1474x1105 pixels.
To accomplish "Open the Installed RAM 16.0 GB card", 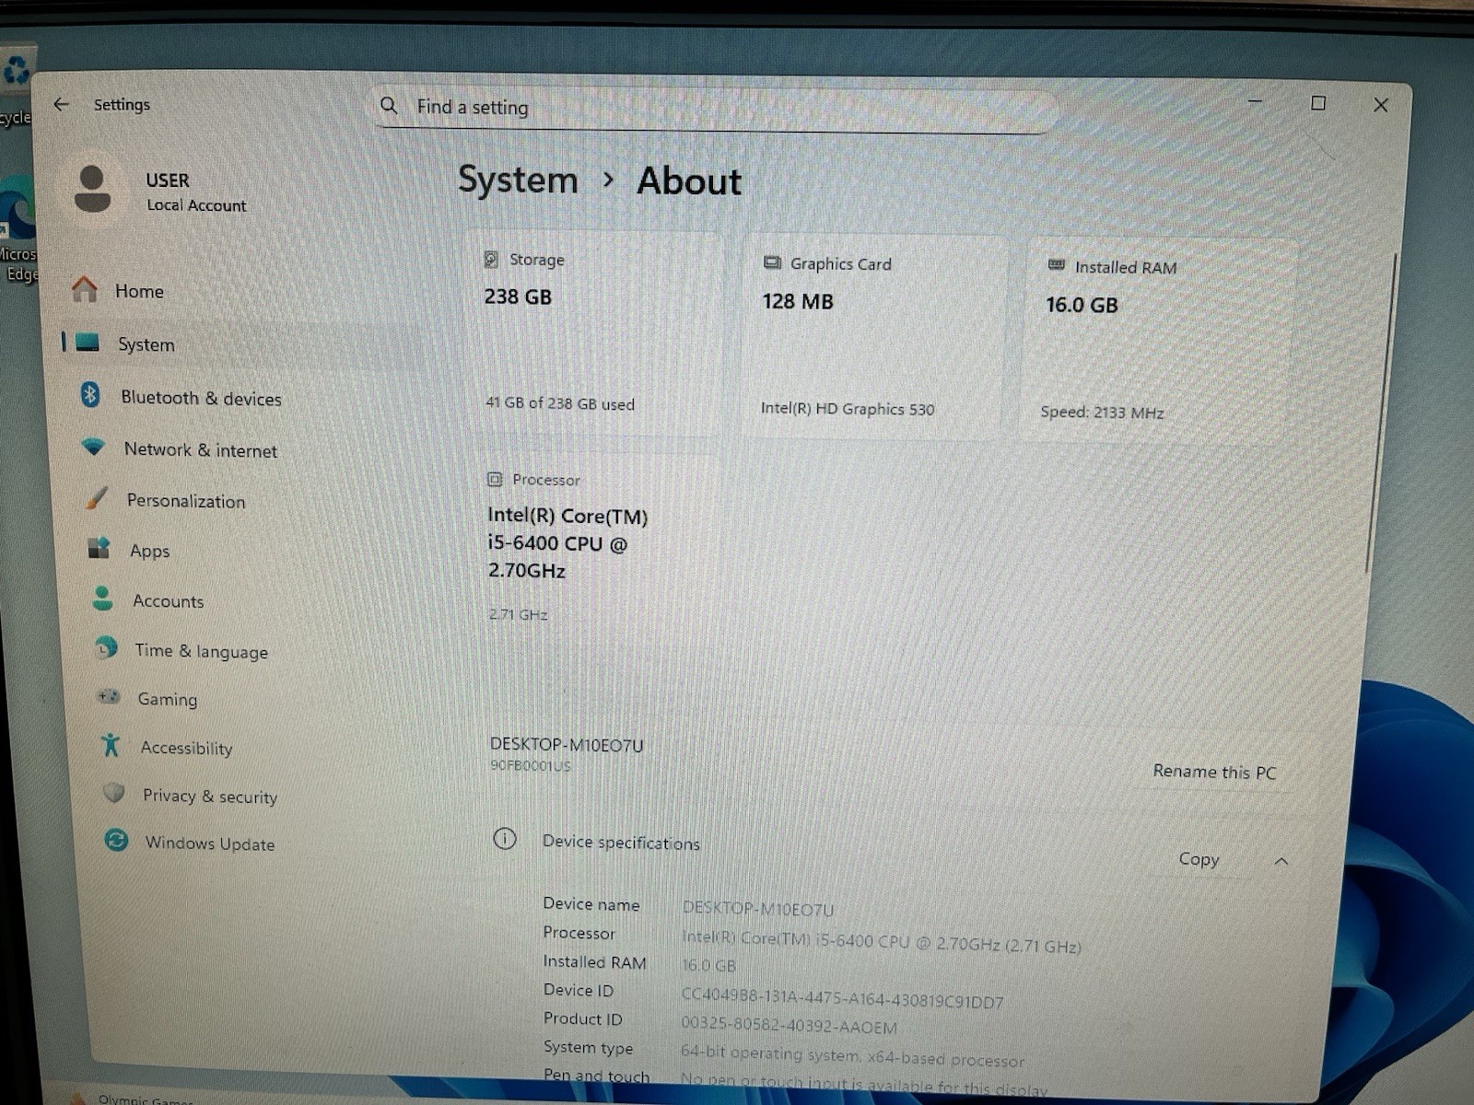I will [x=1156, y=343].
